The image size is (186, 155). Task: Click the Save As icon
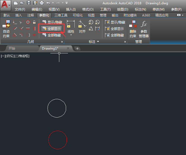click(x=35, y=3)
